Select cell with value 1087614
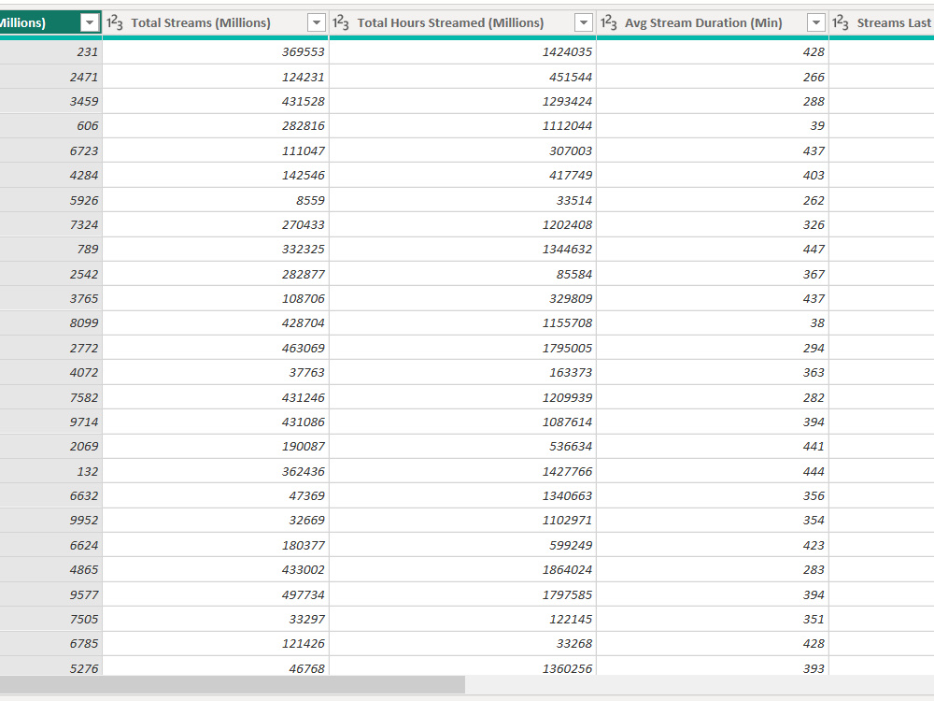 click(463, 422)
